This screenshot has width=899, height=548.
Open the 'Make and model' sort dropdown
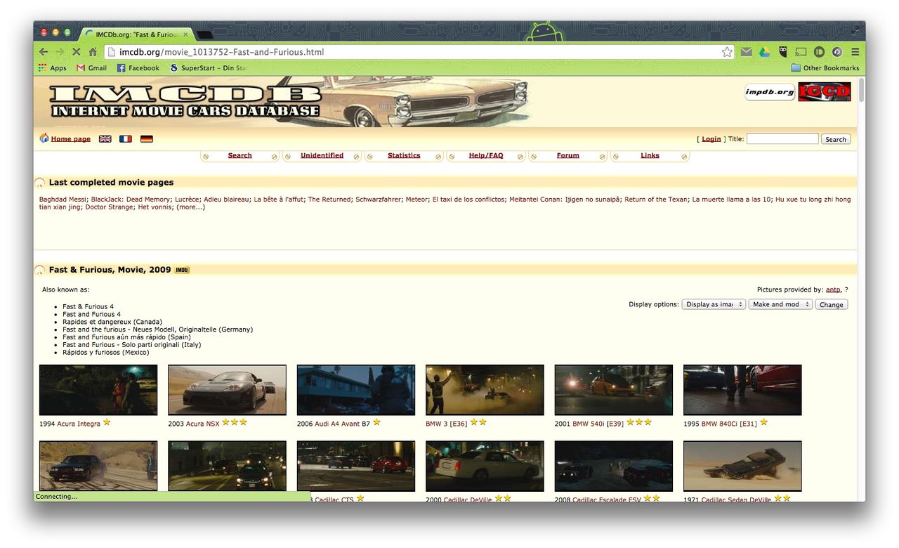click(780, 304)
